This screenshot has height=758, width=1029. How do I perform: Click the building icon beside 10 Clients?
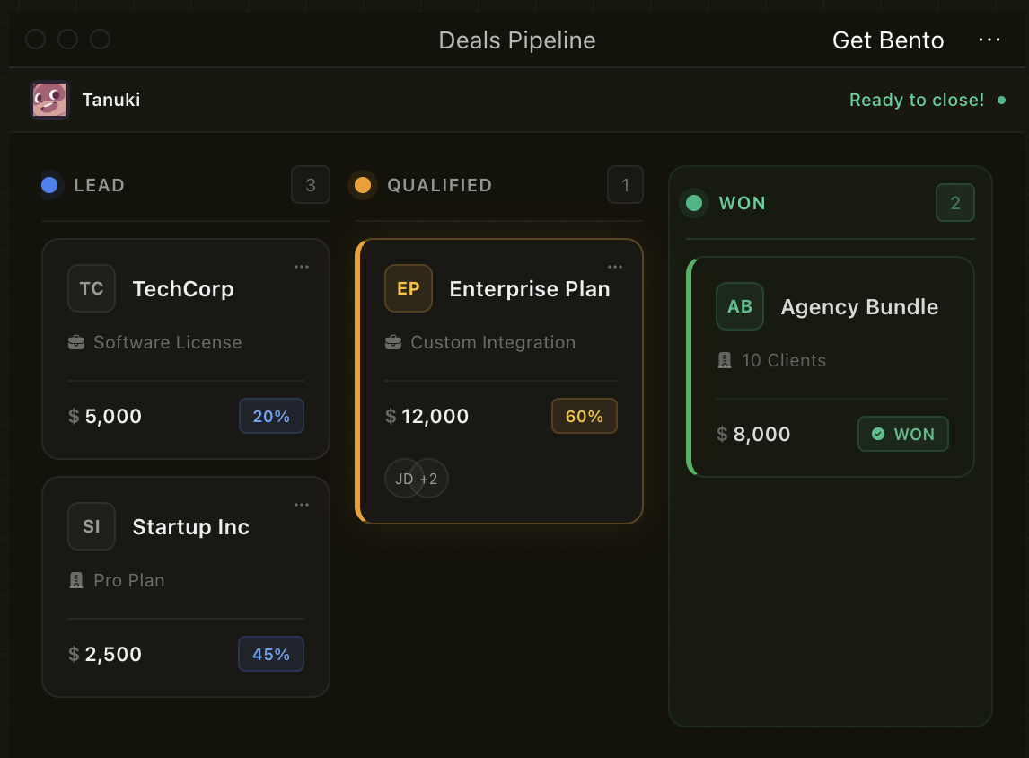(x=725, y=360)
